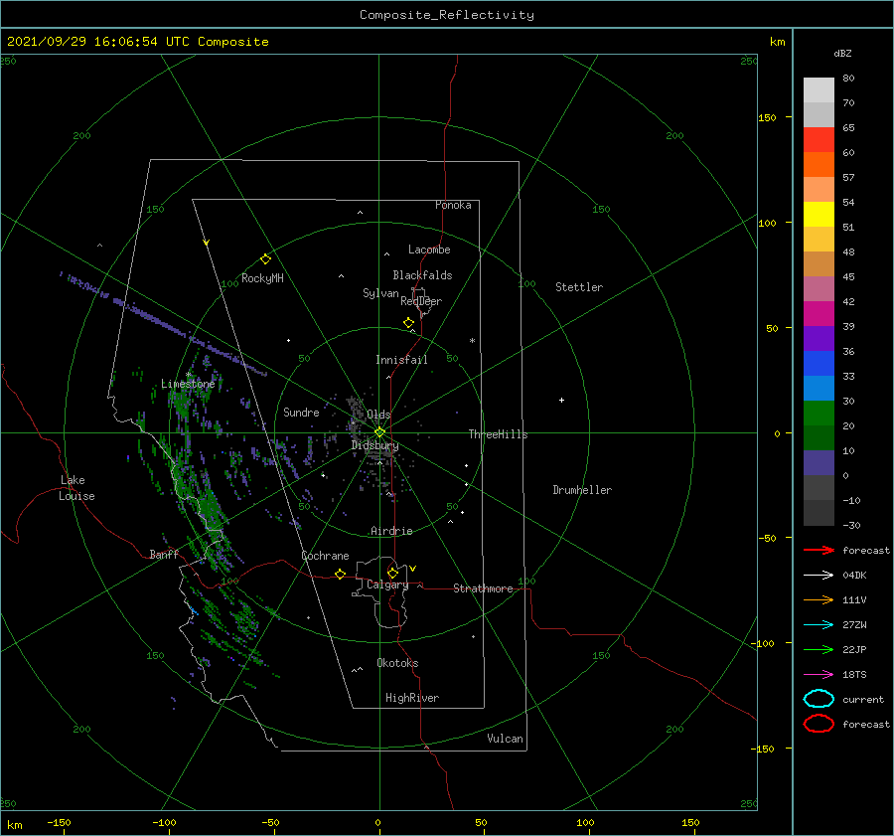The height and width of the screenshot is (836, 894).
Task: Click the Sundre label
Action: point(301,412)
